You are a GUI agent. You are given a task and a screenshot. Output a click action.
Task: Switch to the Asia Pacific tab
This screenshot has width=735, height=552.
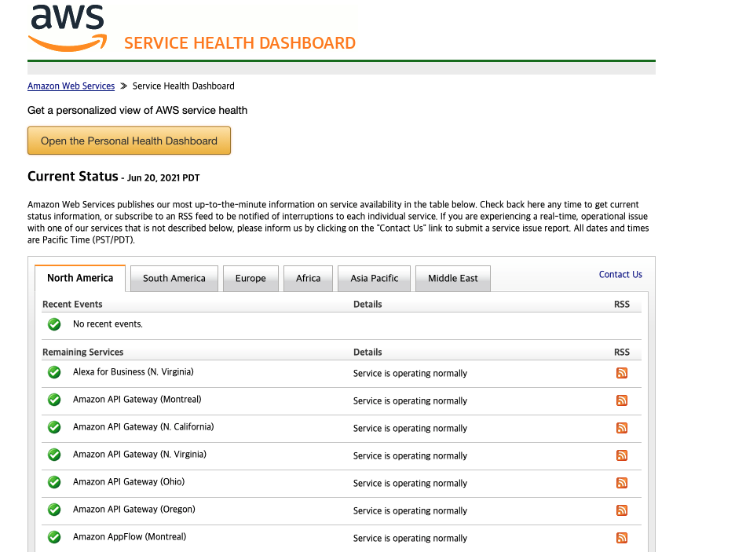tap(374, 278)
